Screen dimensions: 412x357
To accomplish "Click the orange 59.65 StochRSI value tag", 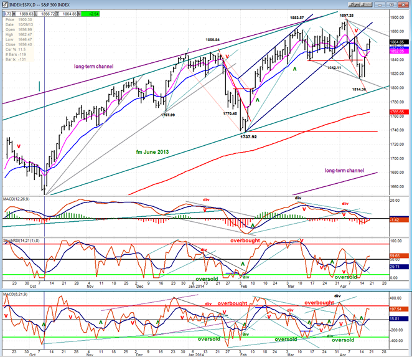I will [399, 255].
